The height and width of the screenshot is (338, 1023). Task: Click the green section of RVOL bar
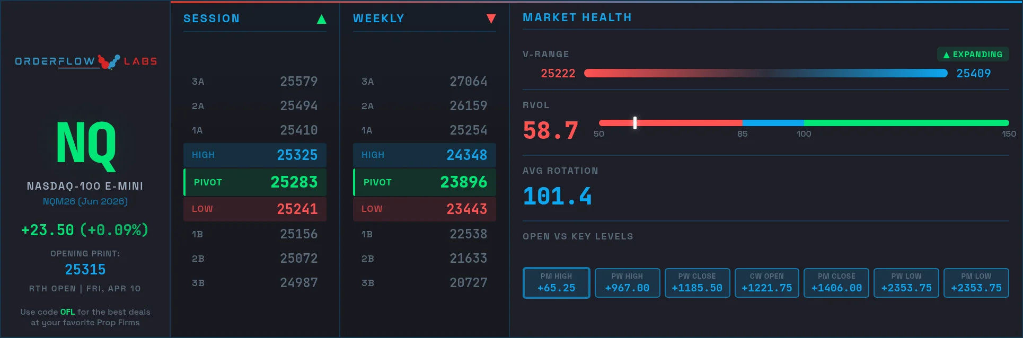click(x=906, y=123)
